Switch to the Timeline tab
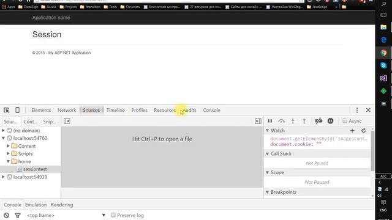This screenshot has height=220, width=392. [116, 110]
